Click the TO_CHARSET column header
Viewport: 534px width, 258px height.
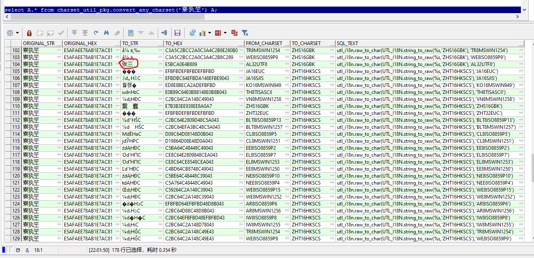309,43
